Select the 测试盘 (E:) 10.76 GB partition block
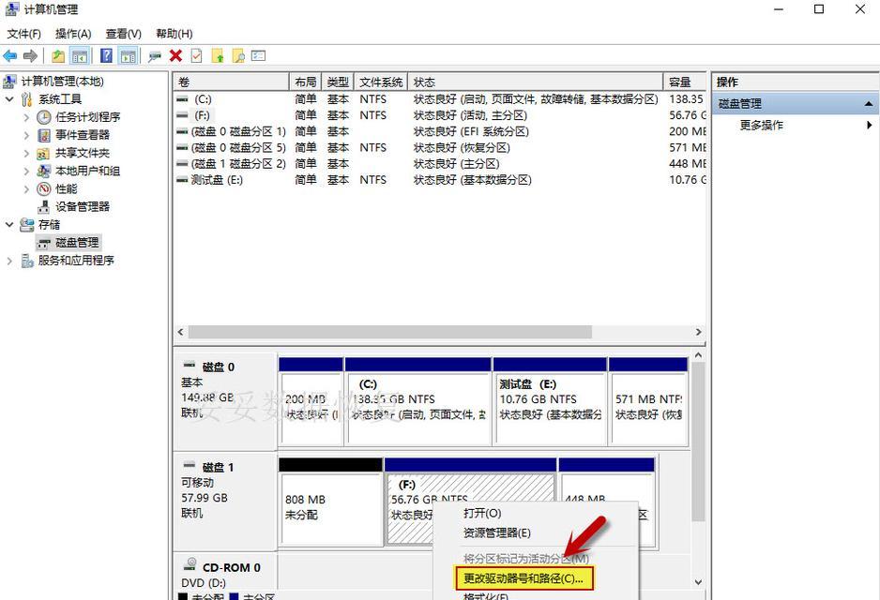 pyautogui.click(x=550, y=402)
